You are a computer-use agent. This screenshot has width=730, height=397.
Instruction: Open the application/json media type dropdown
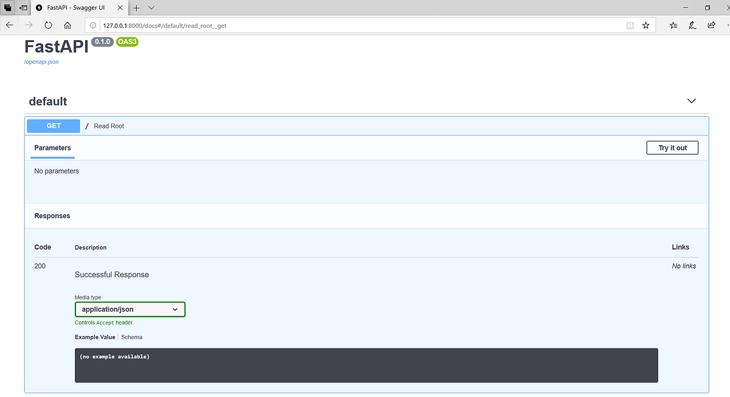click(x=130, y=309)
